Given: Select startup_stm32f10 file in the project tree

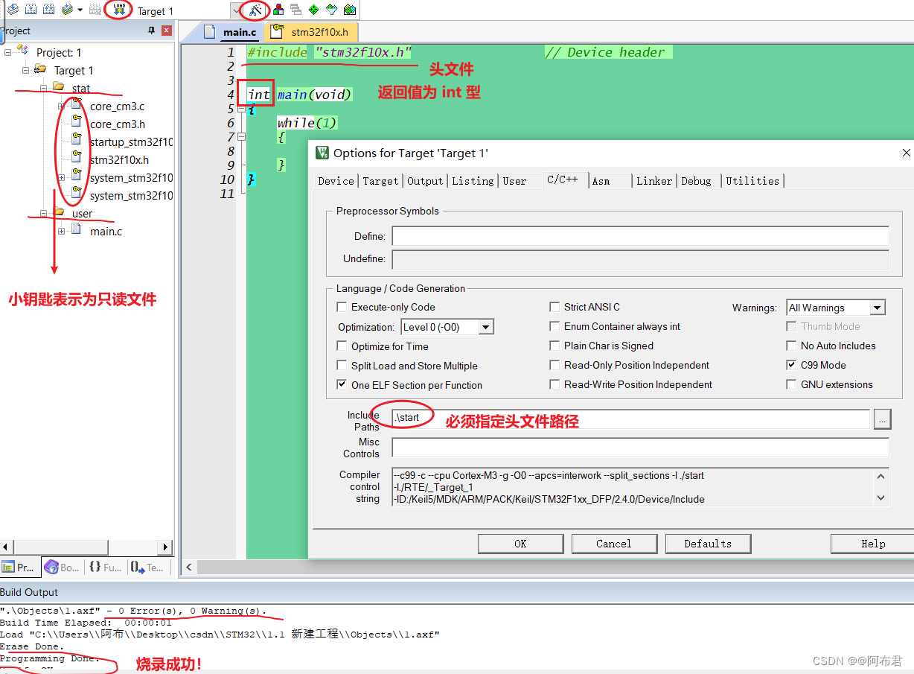Looking at the screenshot, I should [131, 142].
